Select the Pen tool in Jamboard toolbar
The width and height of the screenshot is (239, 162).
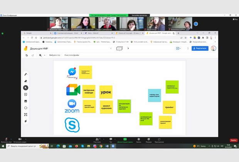26,74
